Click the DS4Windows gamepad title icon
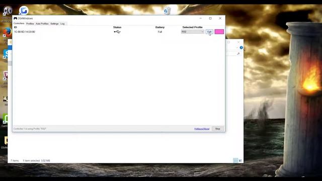The image size is (322, 181). pos(16,18)
